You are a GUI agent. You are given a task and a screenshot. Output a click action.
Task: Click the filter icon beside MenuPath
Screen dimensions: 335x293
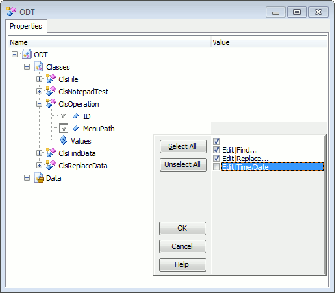click(64, 129)
